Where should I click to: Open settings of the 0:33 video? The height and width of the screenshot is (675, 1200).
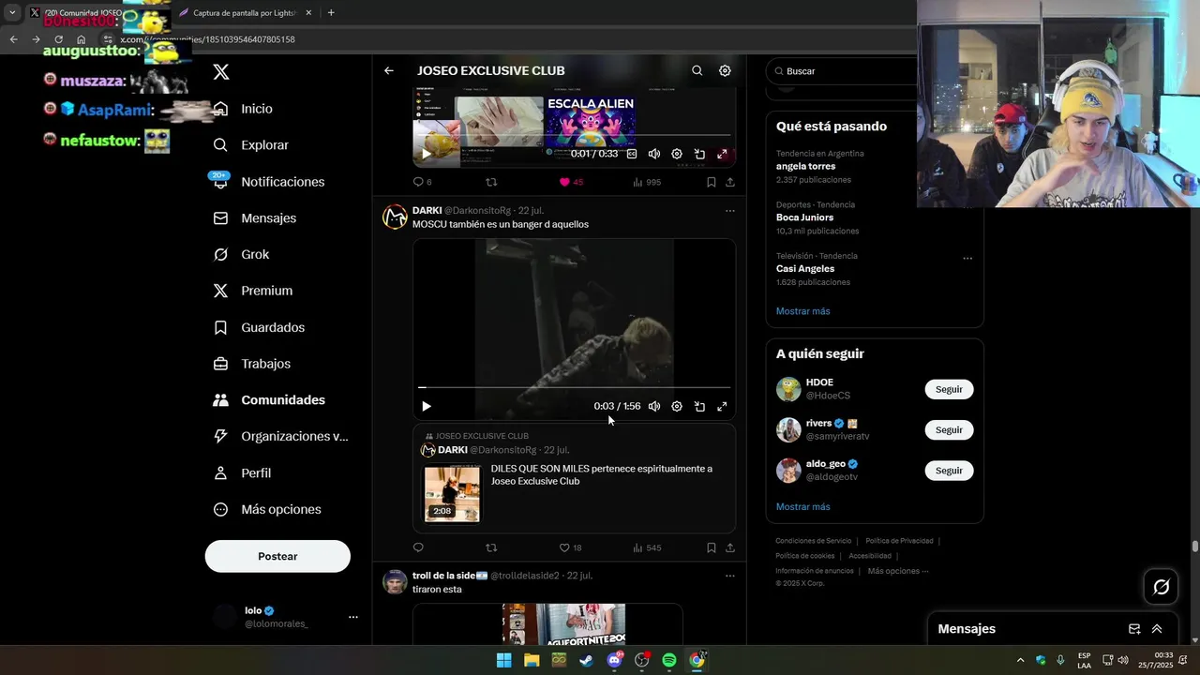pos(677,154)
